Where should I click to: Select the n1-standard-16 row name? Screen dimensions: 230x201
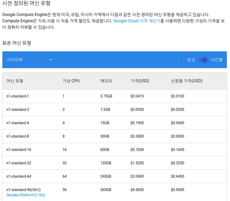[x=19, y=150]
